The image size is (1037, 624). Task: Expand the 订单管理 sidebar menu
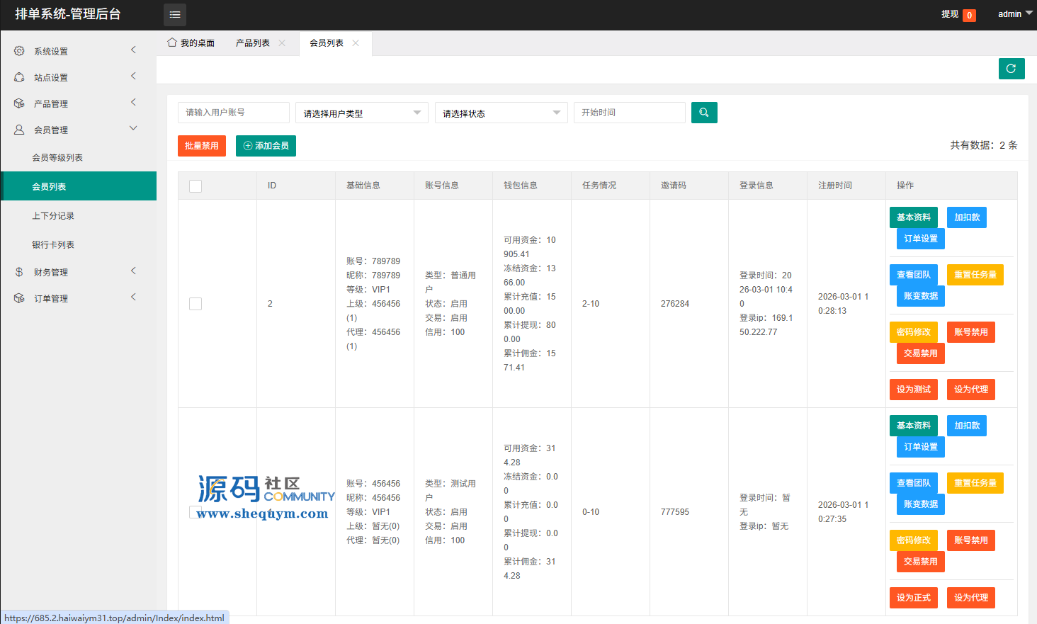(x=78, y=298)
